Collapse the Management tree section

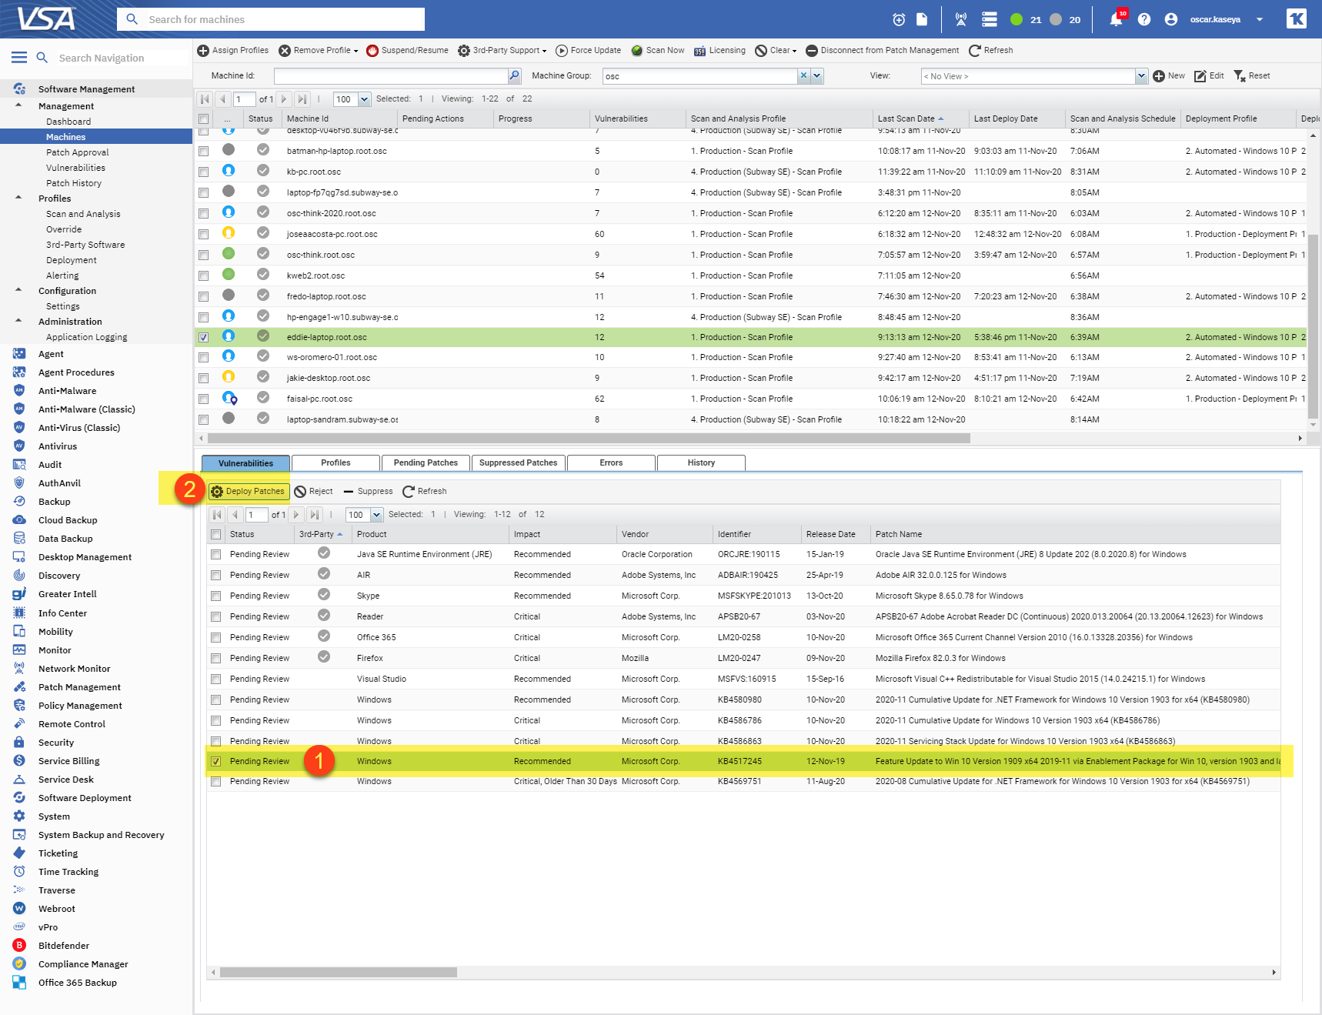tap(18, 105)
